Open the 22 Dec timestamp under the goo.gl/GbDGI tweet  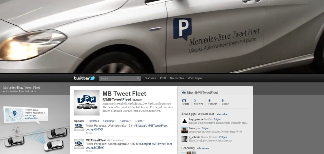coord(89,133)
